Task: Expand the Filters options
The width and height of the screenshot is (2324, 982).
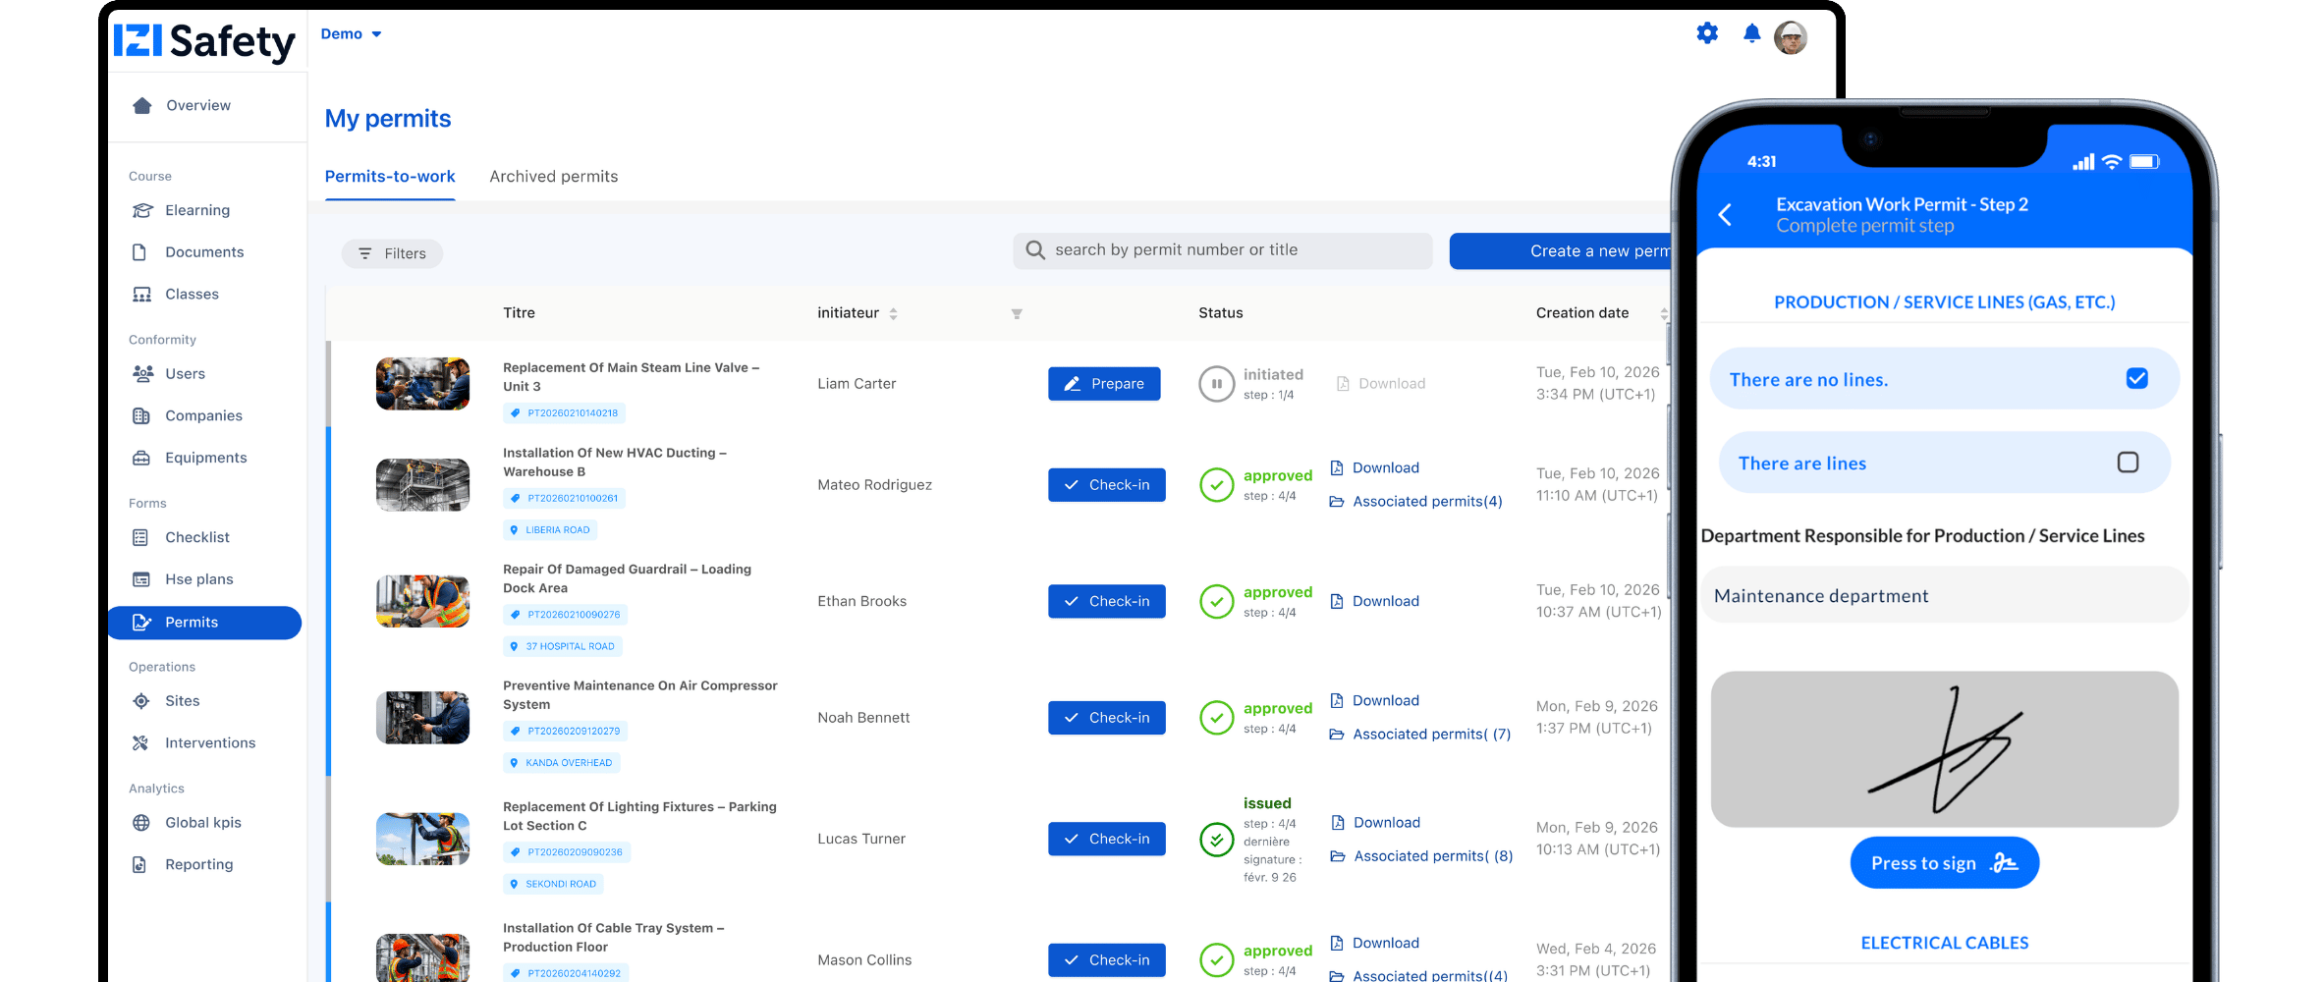Action: [x=392, y=253]
